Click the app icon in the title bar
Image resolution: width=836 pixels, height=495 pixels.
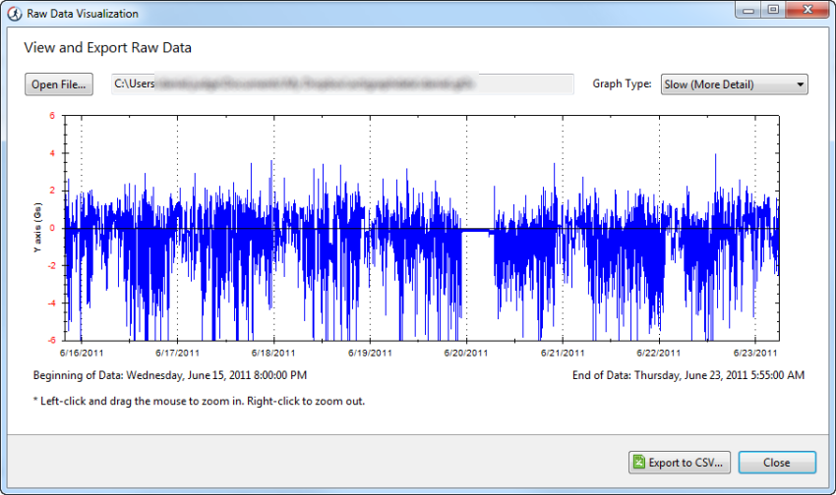tap(13, 14)
